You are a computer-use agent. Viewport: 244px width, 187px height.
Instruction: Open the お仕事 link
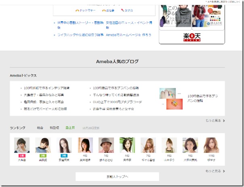pos(108,10)
